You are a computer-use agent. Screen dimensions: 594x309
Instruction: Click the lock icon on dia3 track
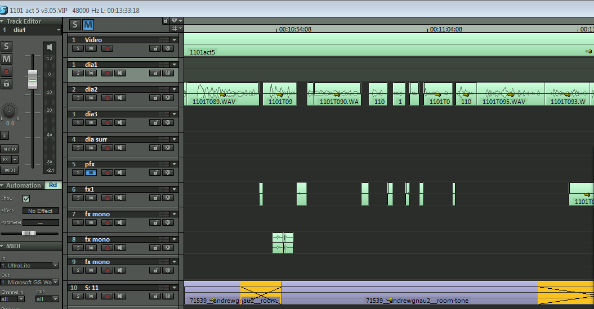pos(154,122)
